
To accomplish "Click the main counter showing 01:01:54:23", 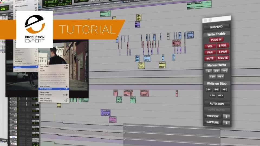I will [51, 2].
